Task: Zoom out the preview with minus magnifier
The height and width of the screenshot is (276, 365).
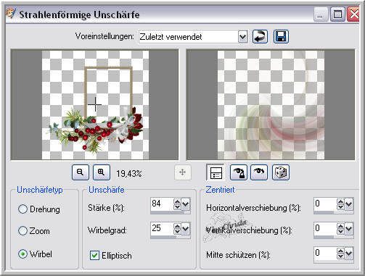Action: pyautogui.click(x=81, y=172)
